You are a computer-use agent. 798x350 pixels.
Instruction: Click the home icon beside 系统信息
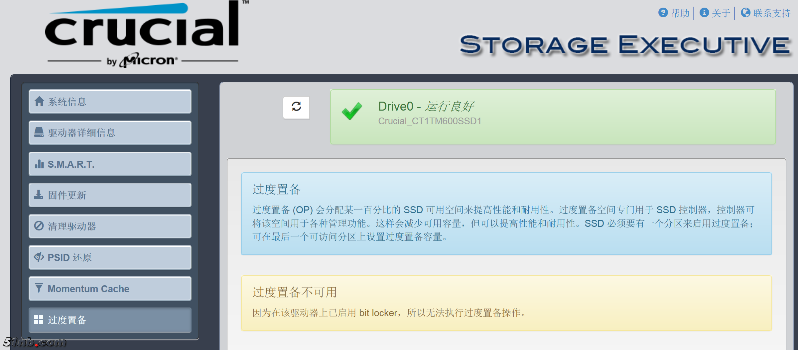point(39,101)
